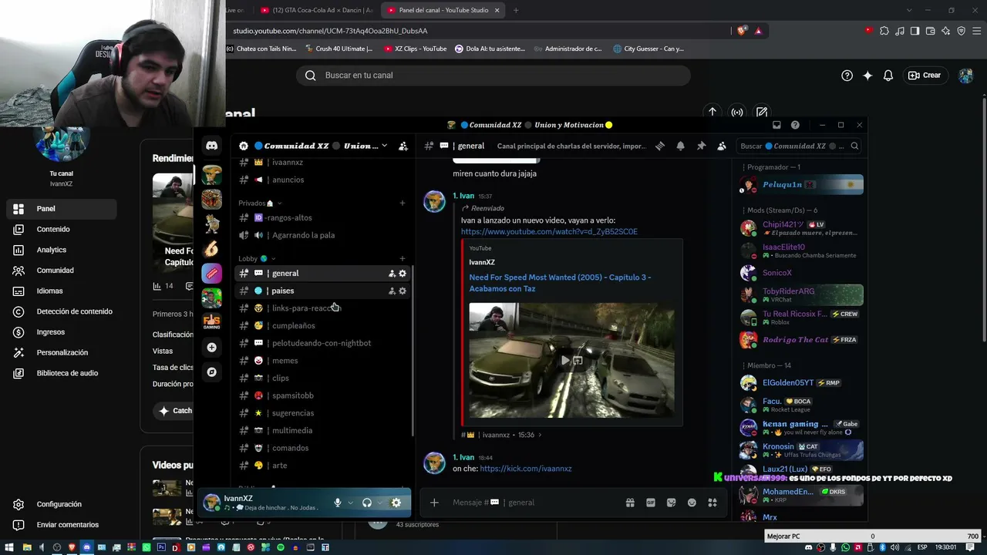
Task: Create channel in Privados category
Action: point(402,203)
